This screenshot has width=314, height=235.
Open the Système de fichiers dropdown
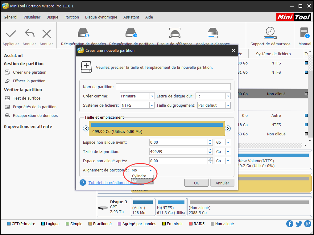152,105
